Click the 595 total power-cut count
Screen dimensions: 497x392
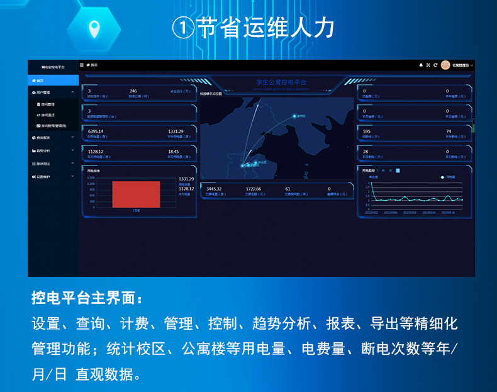(x=367, y=132)
